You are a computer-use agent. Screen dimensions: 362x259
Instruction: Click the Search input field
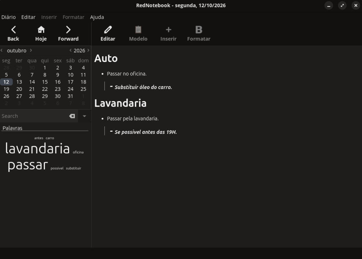[35, 116]
